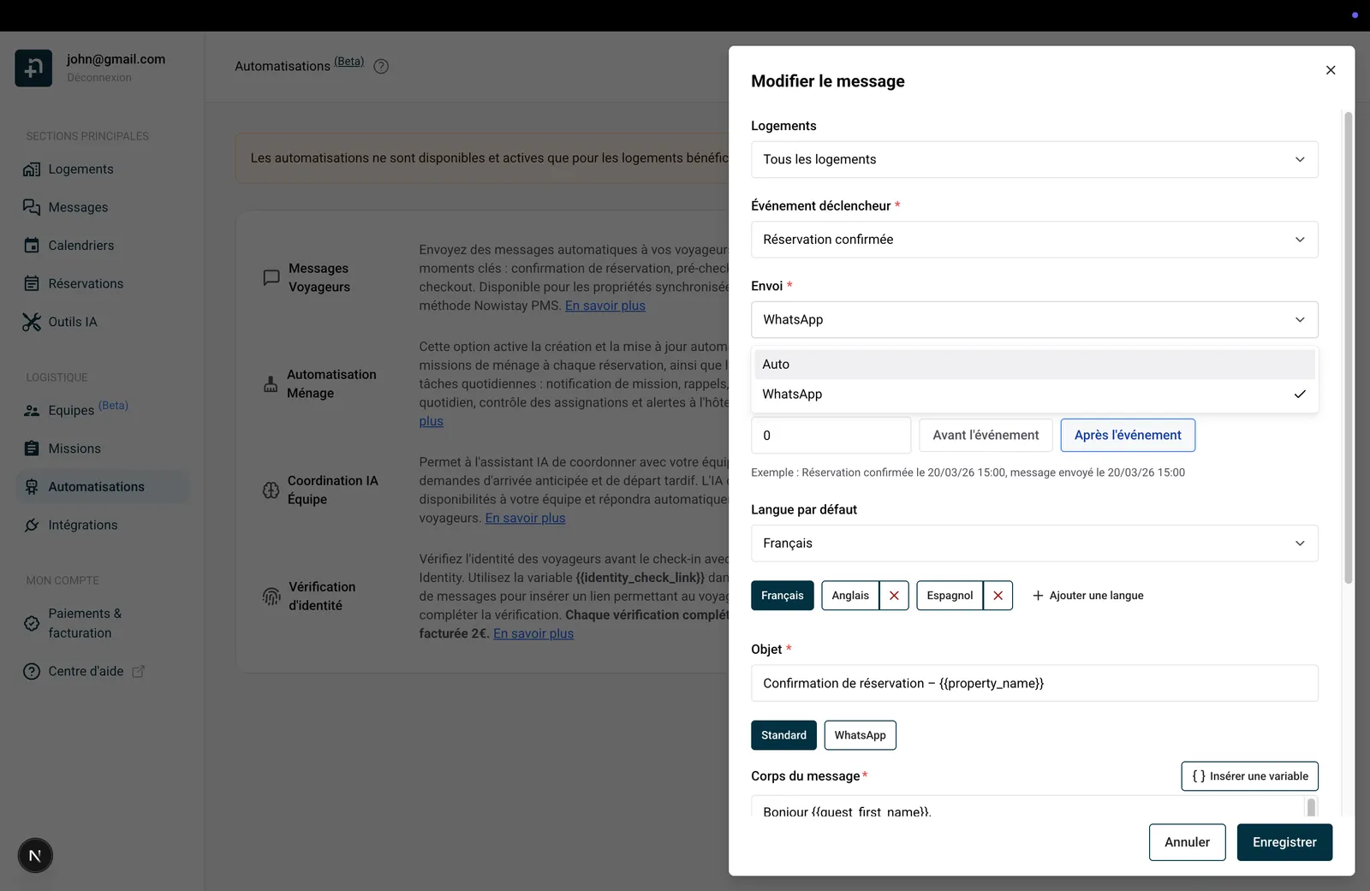The width and height of the screenshot is (1370, 891).
Task: Click into the Objet text field
Action: 1034,683
